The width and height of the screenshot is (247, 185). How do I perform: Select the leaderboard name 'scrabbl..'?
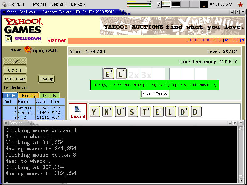tap(26, 113)
